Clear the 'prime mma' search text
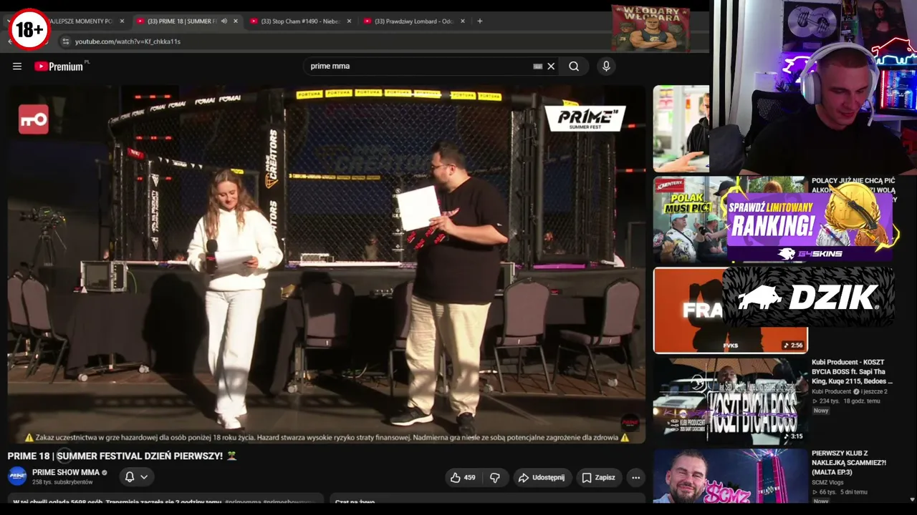 coord(551,67)
